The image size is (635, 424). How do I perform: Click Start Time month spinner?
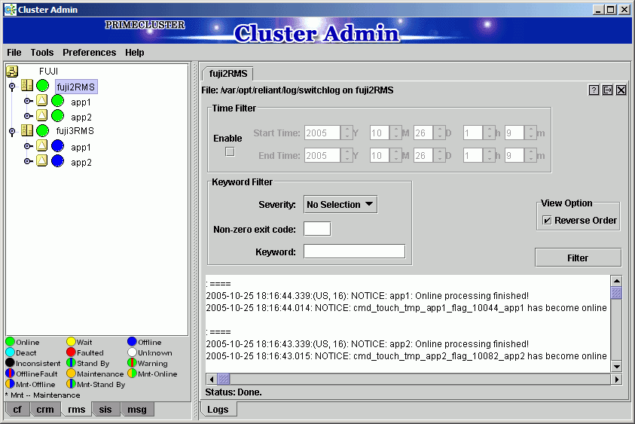(396, 133)
